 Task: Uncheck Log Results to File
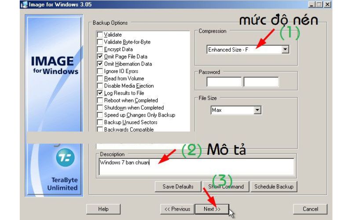(100, 93)
